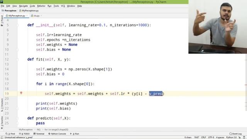247x139 pixels.
Task: Click the 19:67 cursor position indicator
Action: (x=196, y=137)
